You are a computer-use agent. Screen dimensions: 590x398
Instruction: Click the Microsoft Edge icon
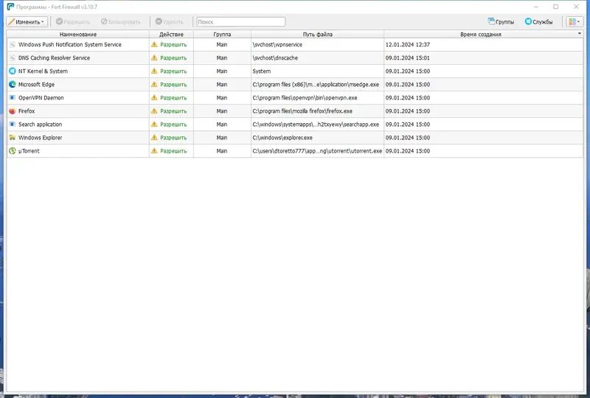click(x=13, y=84)
